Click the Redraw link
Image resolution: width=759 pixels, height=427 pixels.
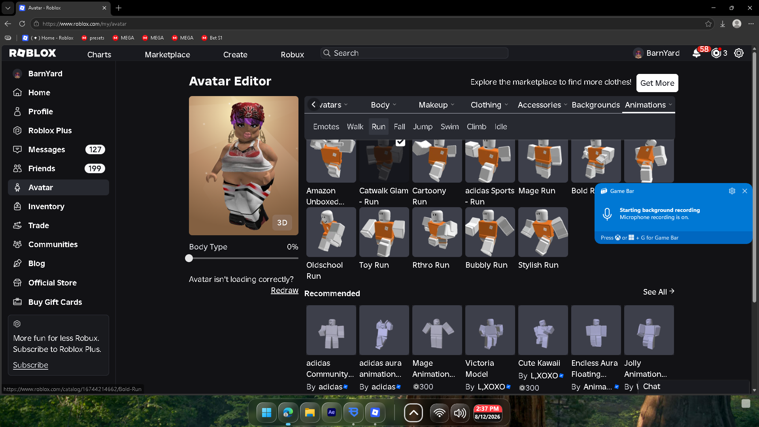(x=285, y=290)
